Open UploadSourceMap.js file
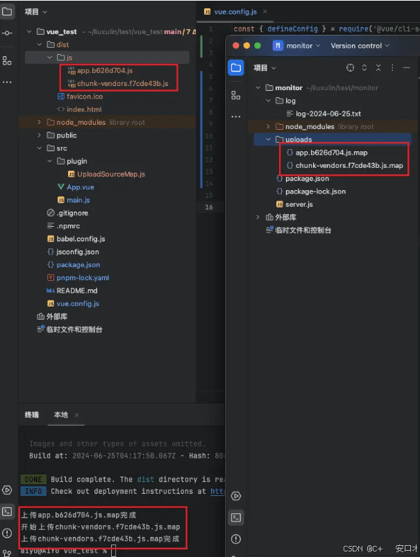420x557 pixels. point(110,174)
